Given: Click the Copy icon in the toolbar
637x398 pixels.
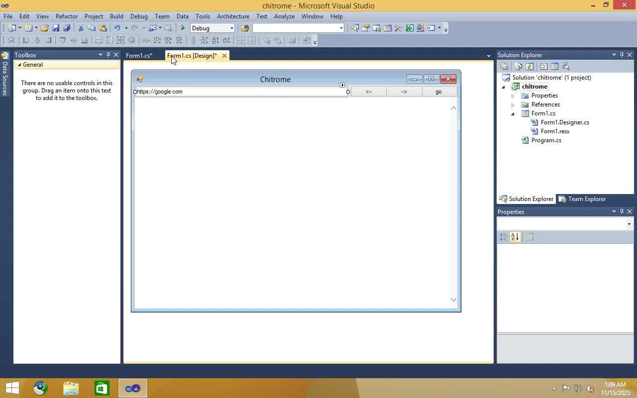Looking at the screenshot, I should (x=92, y=28).
